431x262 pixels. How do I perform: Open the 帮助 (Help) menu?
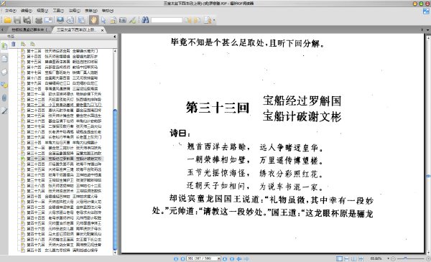click(x=108, y=11)
